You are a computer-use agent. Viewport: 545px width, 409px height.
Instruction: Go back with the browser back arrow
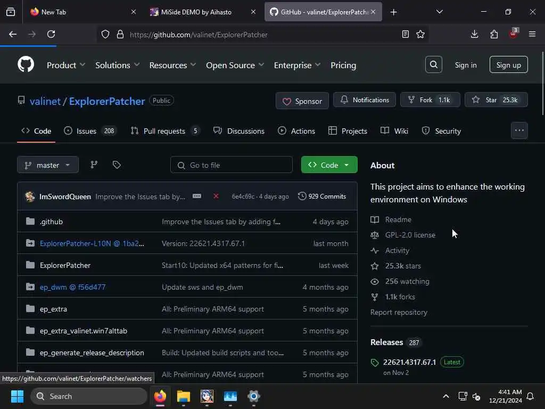click(x=13, y=34)
